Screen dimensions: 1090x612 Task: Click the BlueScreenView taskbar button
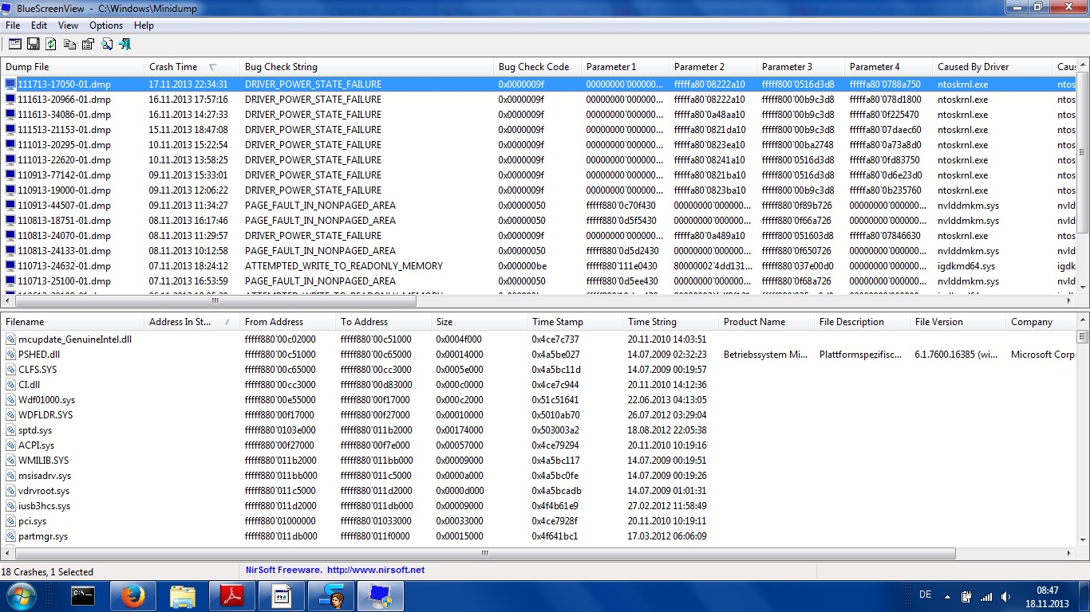coord(381,596)
